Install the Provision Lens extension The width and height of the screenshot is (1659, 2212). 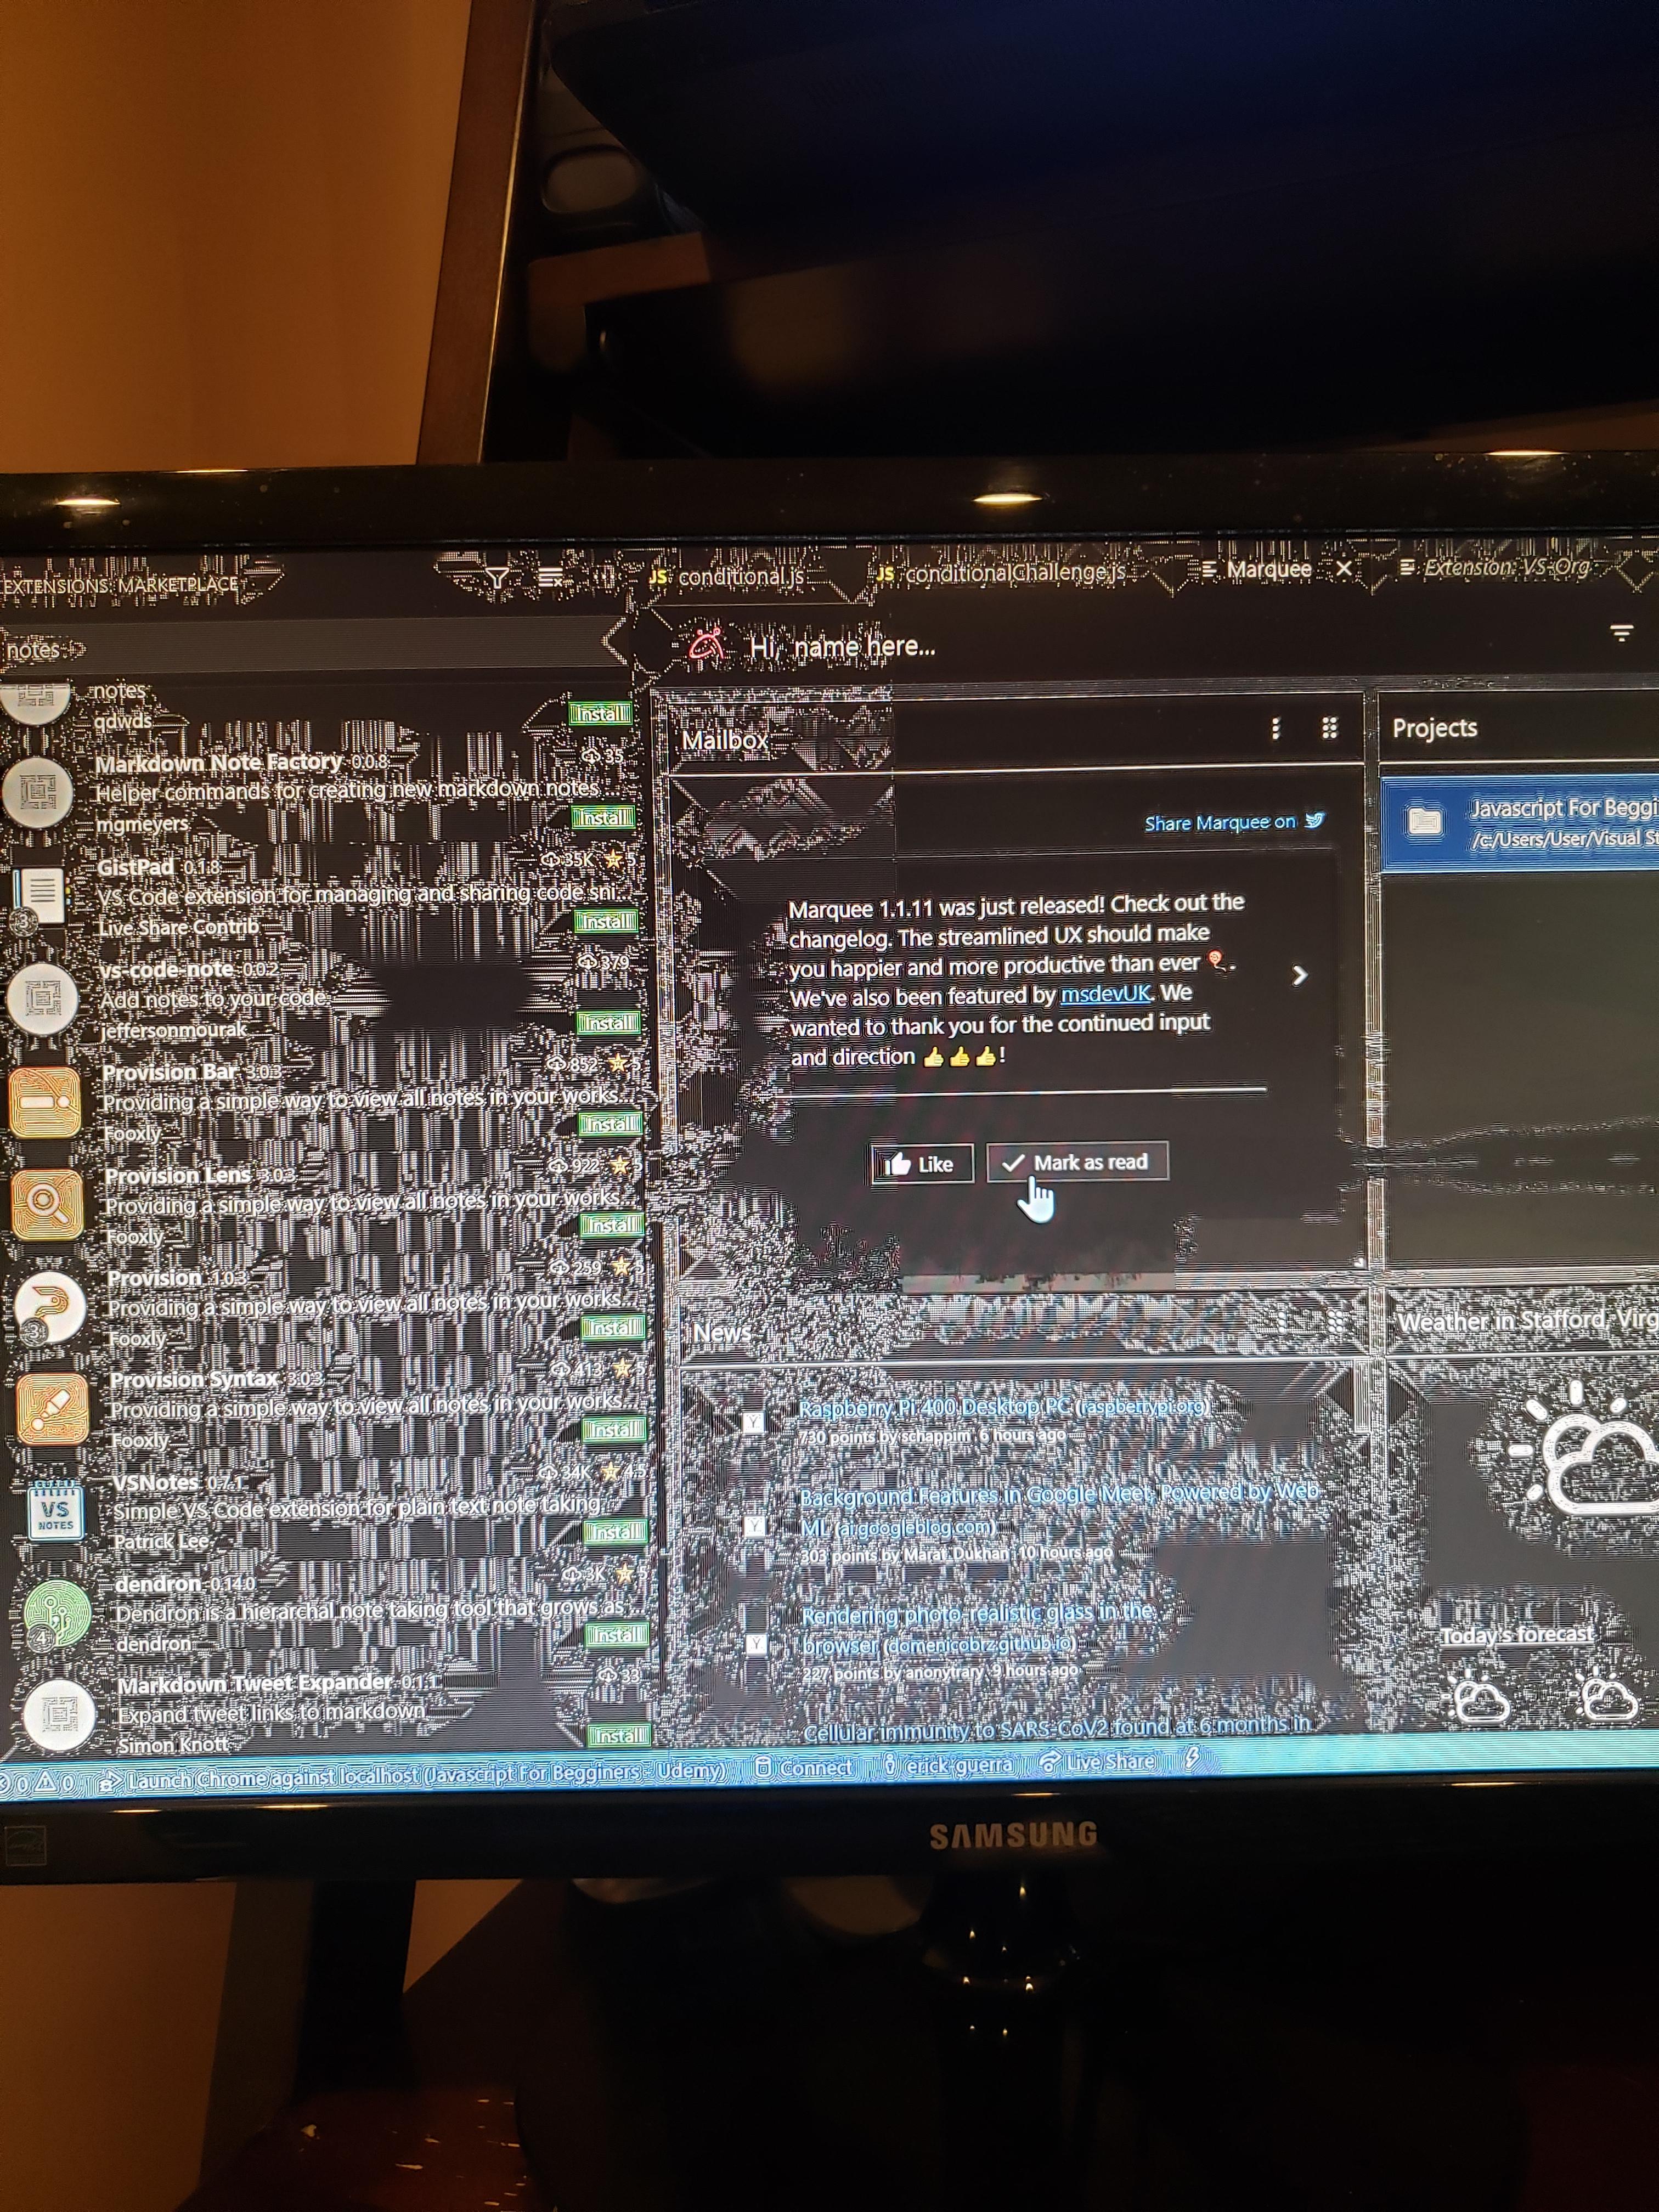click(x=612, y=1226)
